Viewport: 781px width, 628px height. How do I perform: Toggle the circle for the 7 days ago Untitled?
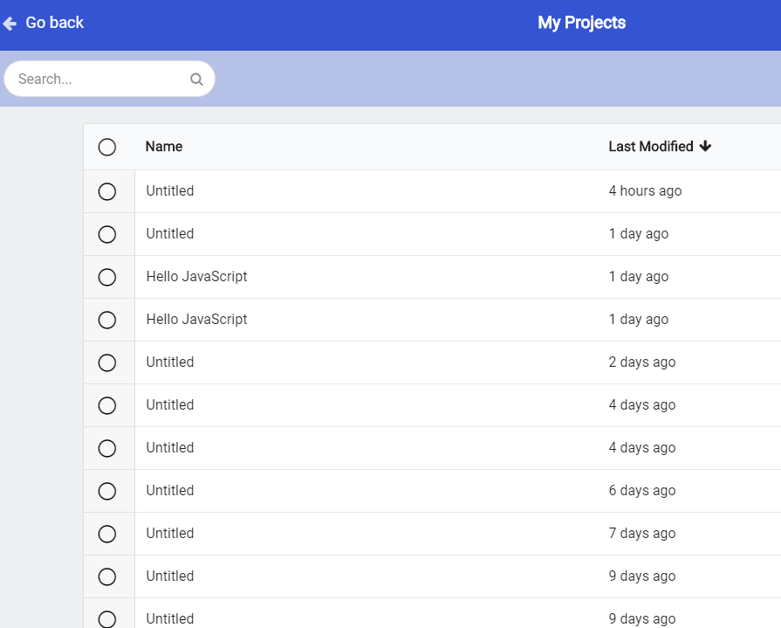107,533
